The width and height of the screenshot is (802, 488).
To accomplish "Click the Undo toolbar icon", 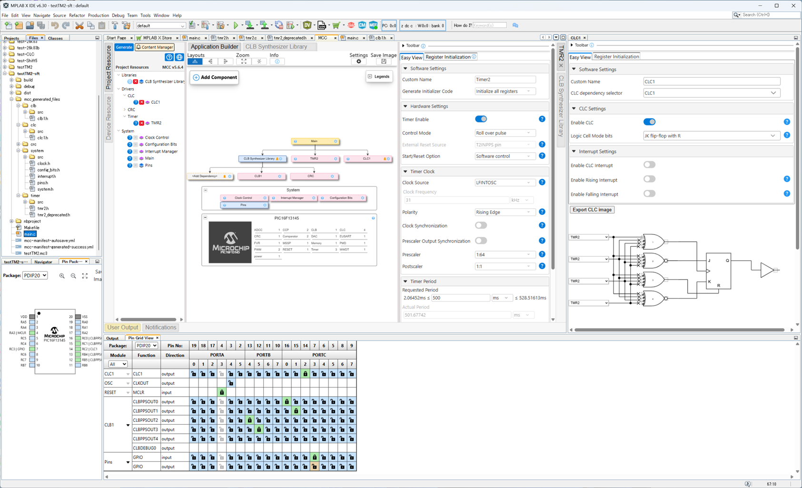I will tap(55, 25).
